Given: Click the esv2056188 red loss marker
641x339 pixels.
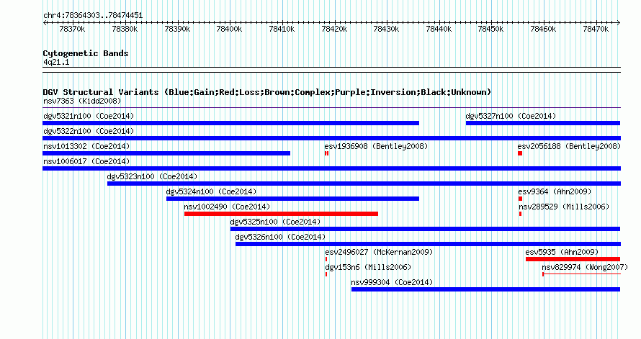Looking at the screenshot, I should click(x=520, y=153).
